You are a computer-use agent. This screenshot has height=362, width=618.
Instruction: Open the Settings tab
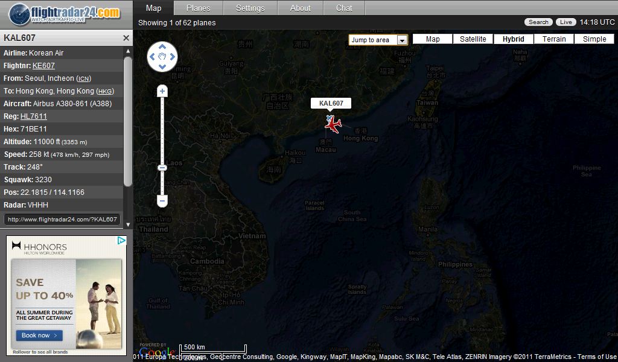coord(250,8)
